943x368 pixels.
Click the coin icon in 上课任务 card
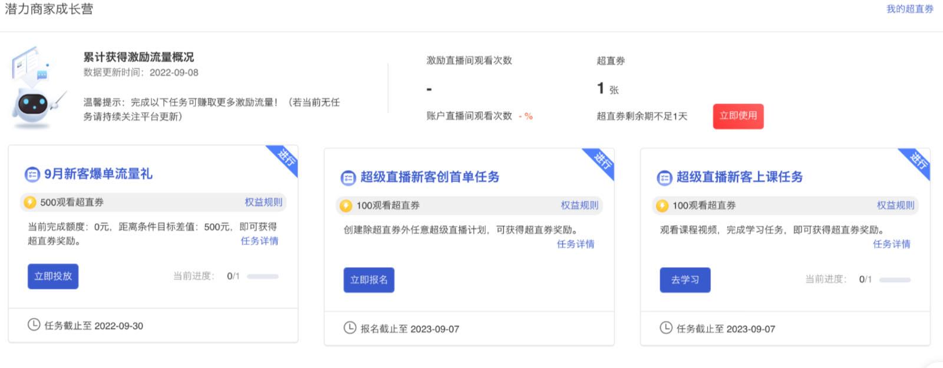662,205
